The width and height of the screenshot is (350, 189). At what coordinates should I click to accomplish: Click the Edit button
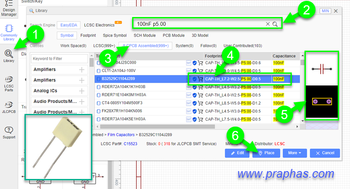coord(237,153)
